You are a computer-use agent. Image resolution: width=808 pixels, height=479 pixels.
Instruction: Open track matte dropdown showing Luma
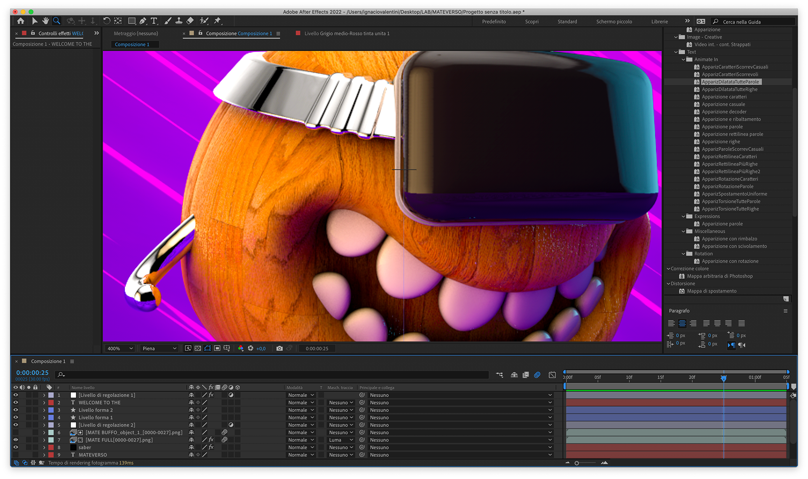340,440
